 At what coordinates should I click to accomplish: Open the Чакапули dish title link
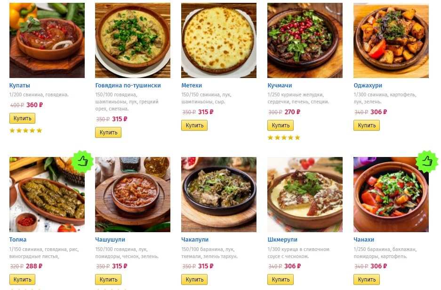click(x=195, y=240)
